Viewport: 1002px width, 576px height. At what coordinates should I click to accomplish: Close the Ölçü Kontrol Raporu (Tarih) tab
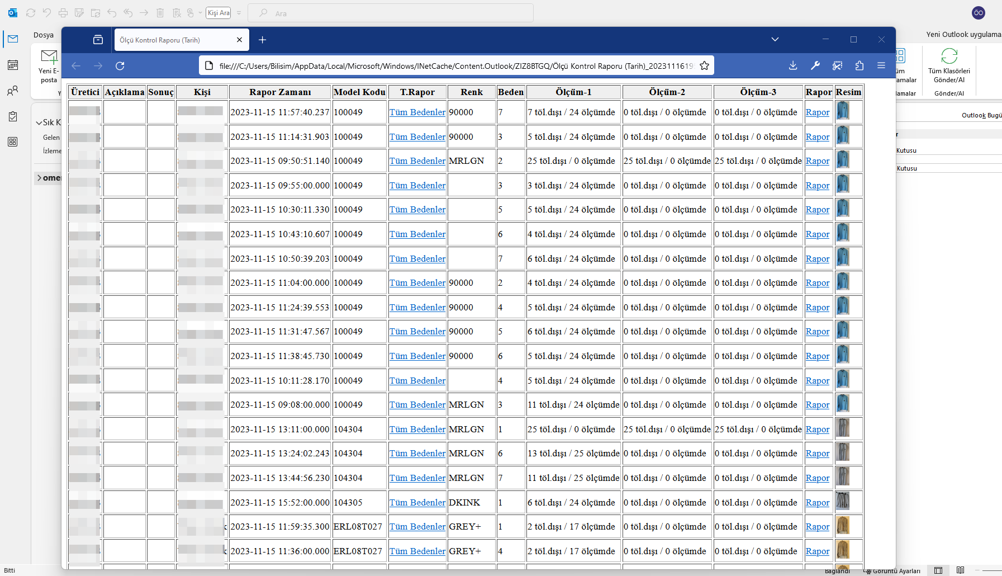pos(239,40)
